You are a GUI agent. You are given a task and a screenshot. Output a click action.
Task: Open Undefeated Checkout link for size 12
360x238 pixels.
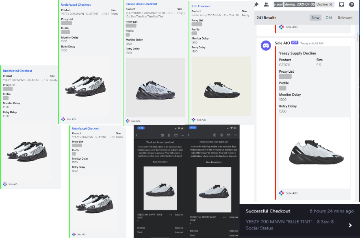click(17, 71)
